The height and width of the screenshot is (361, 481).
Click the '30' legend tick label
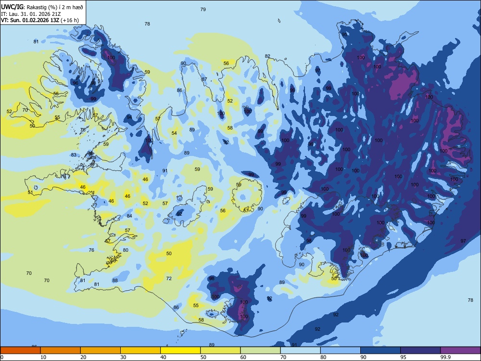(123, 357)
